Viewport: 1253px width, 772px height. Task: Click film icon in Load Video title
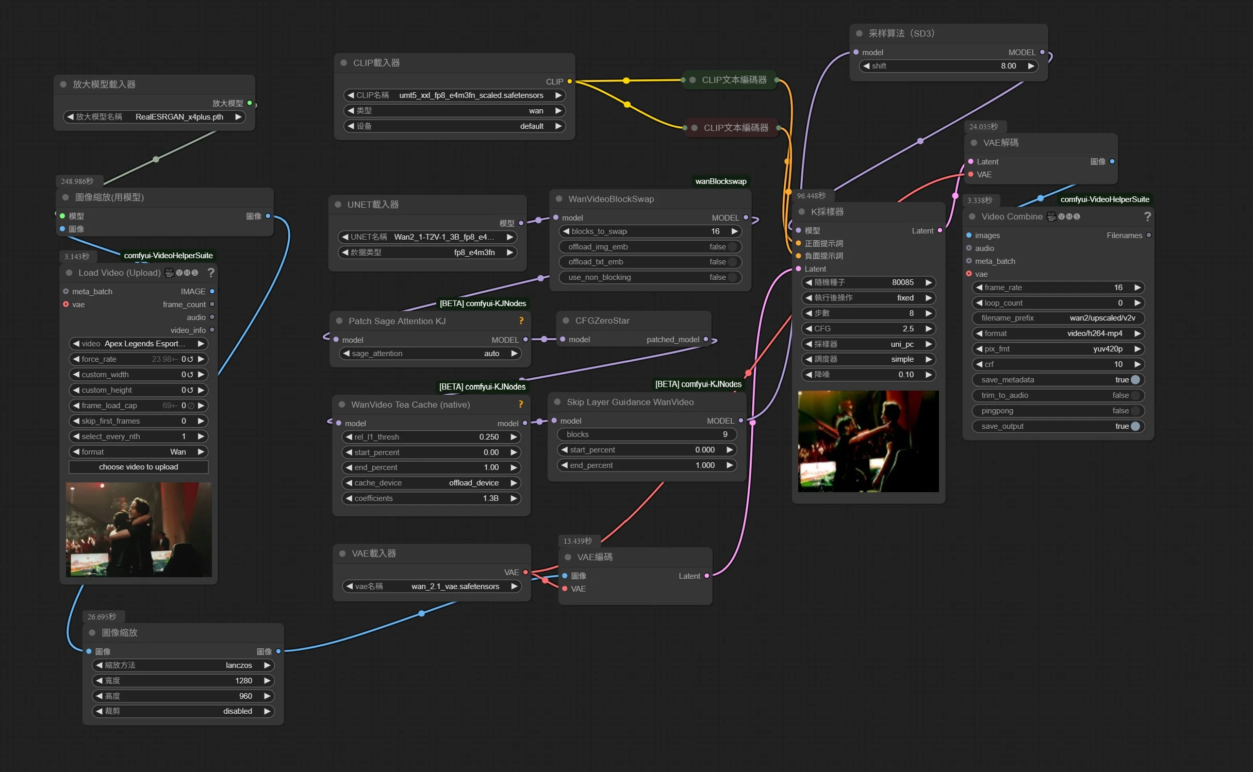(169, 272)
